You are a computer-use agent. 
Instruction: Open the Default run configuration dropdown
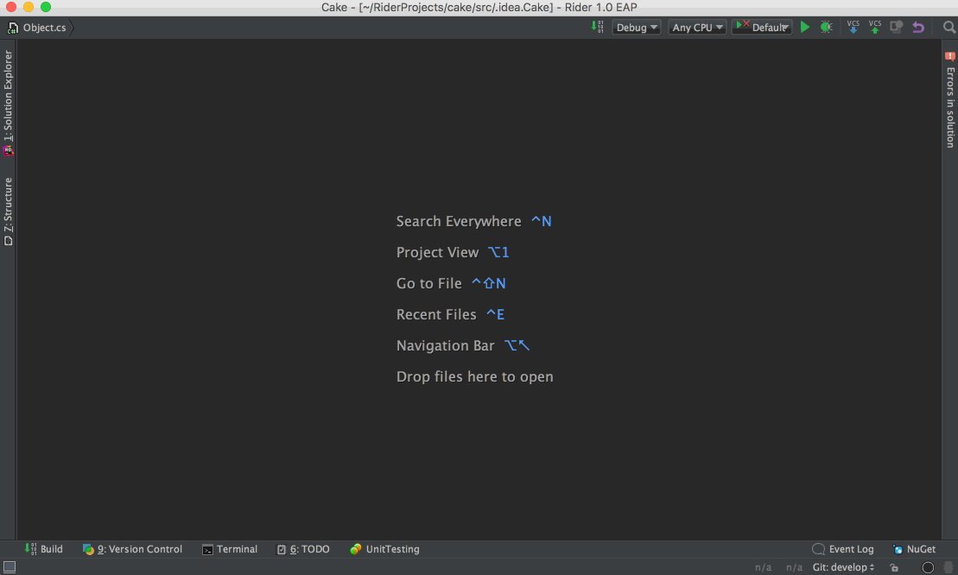click(x=762, y=28)
